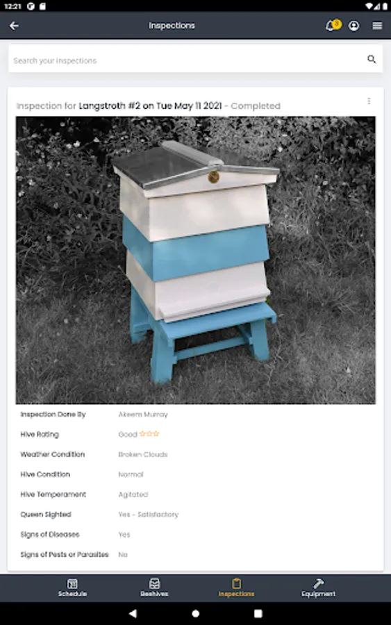Tap the Langstroth #2 inspection title
The height and width of the screenshot is (625, 391).
point(150,106)
